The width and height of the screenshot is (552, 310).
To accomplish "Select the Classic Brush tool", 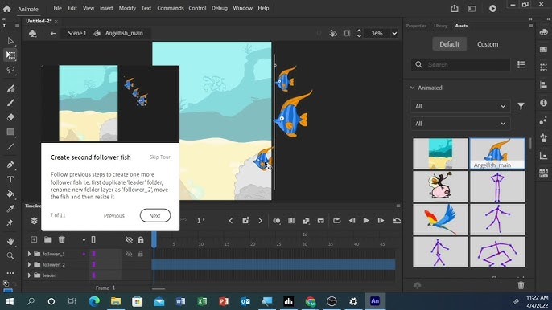I will click(10, 103).
